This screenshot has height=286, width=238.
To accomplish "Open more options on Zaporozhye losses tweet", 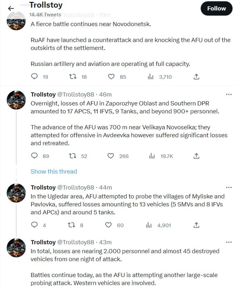I will click(229, 94).
